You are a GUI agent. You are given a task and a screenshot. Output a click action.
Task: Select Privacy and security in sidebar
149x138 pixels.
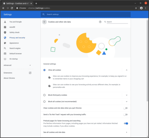(17, 38)
